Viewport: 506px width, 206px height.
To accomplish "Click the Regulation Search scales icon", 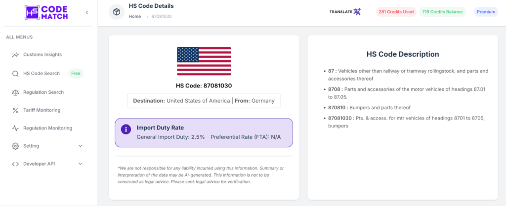I will click(x=15, y=92).
